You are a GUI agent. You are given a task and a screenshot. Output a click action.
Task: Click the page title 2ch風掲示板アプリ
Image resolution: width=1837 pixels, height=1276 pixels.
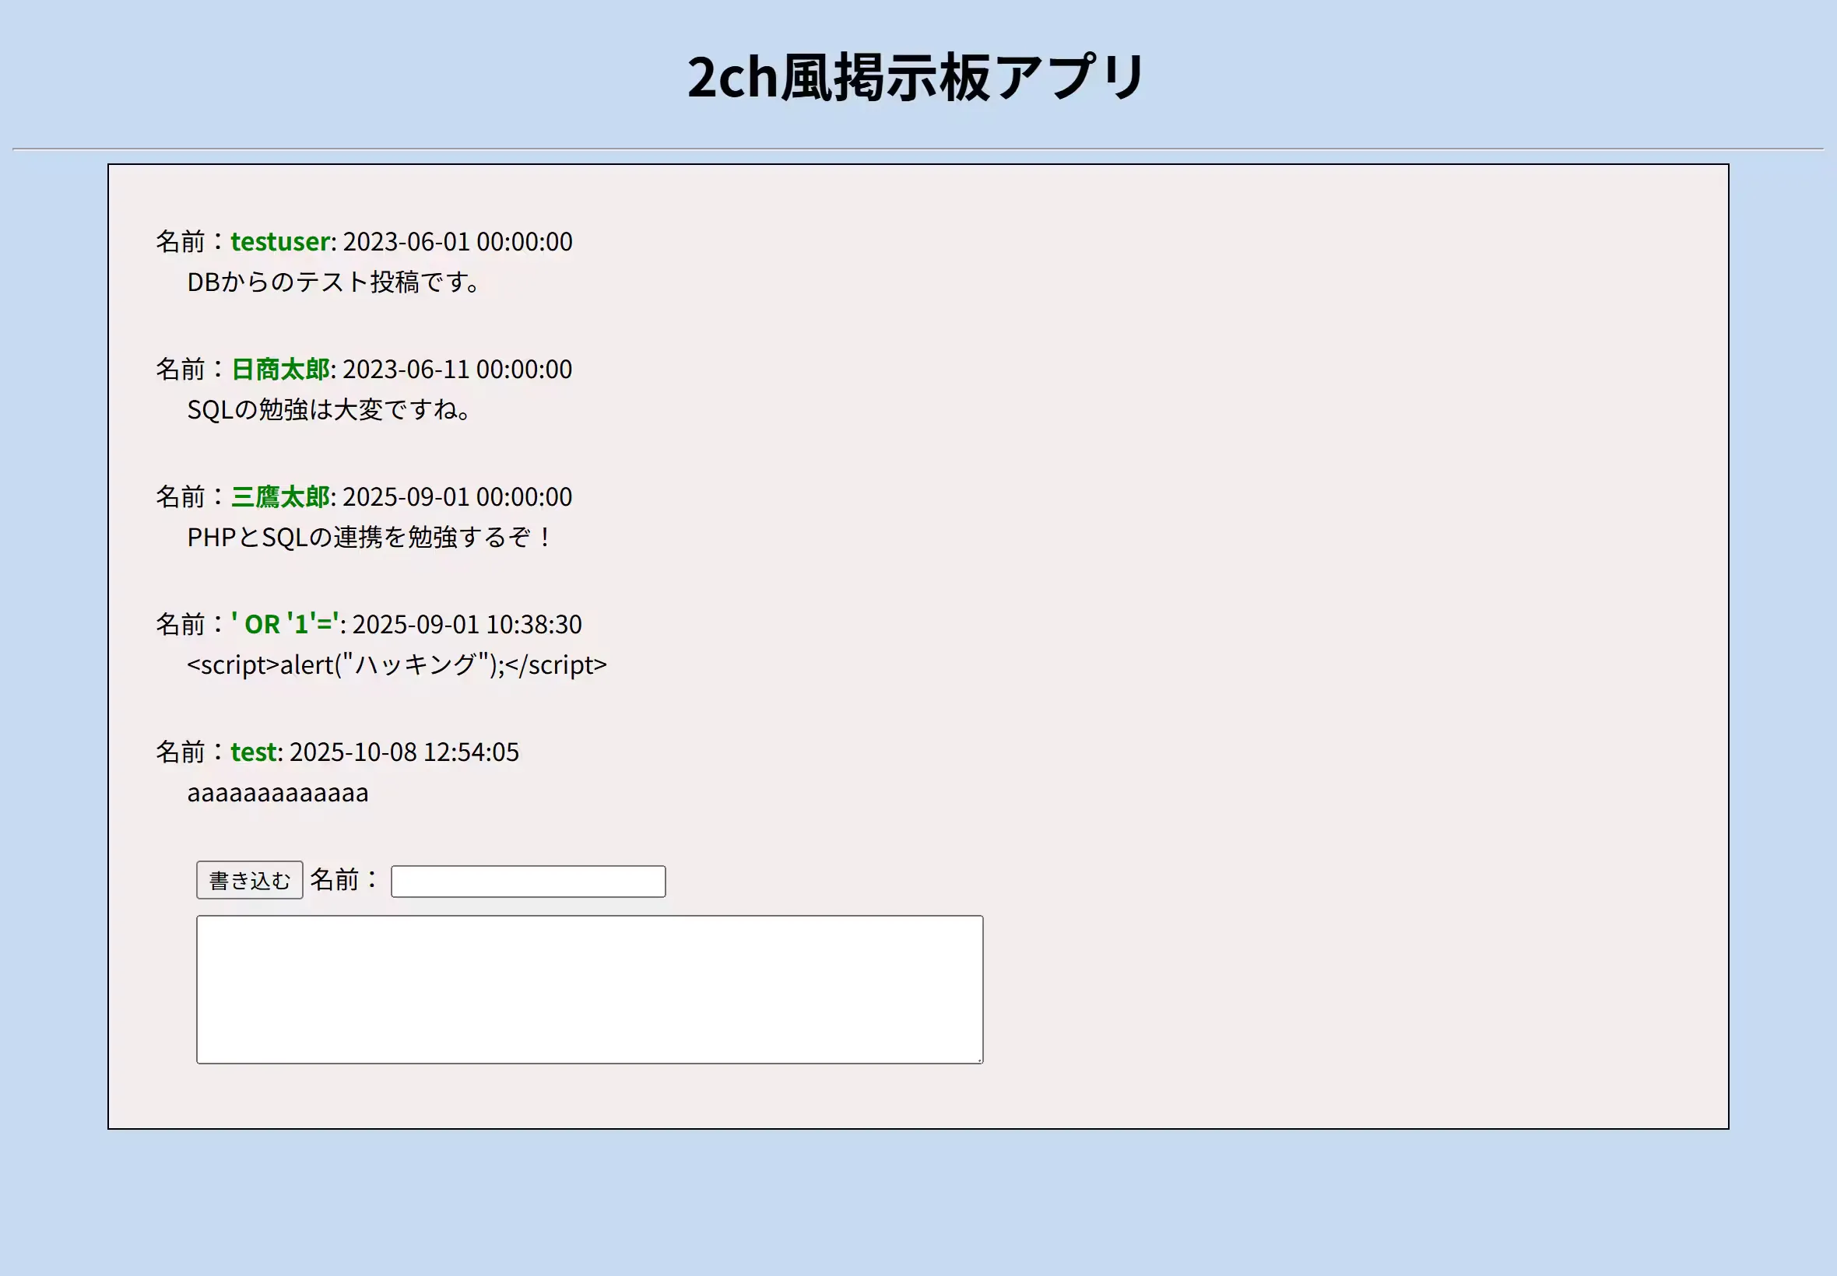click(x=916, y=78)
